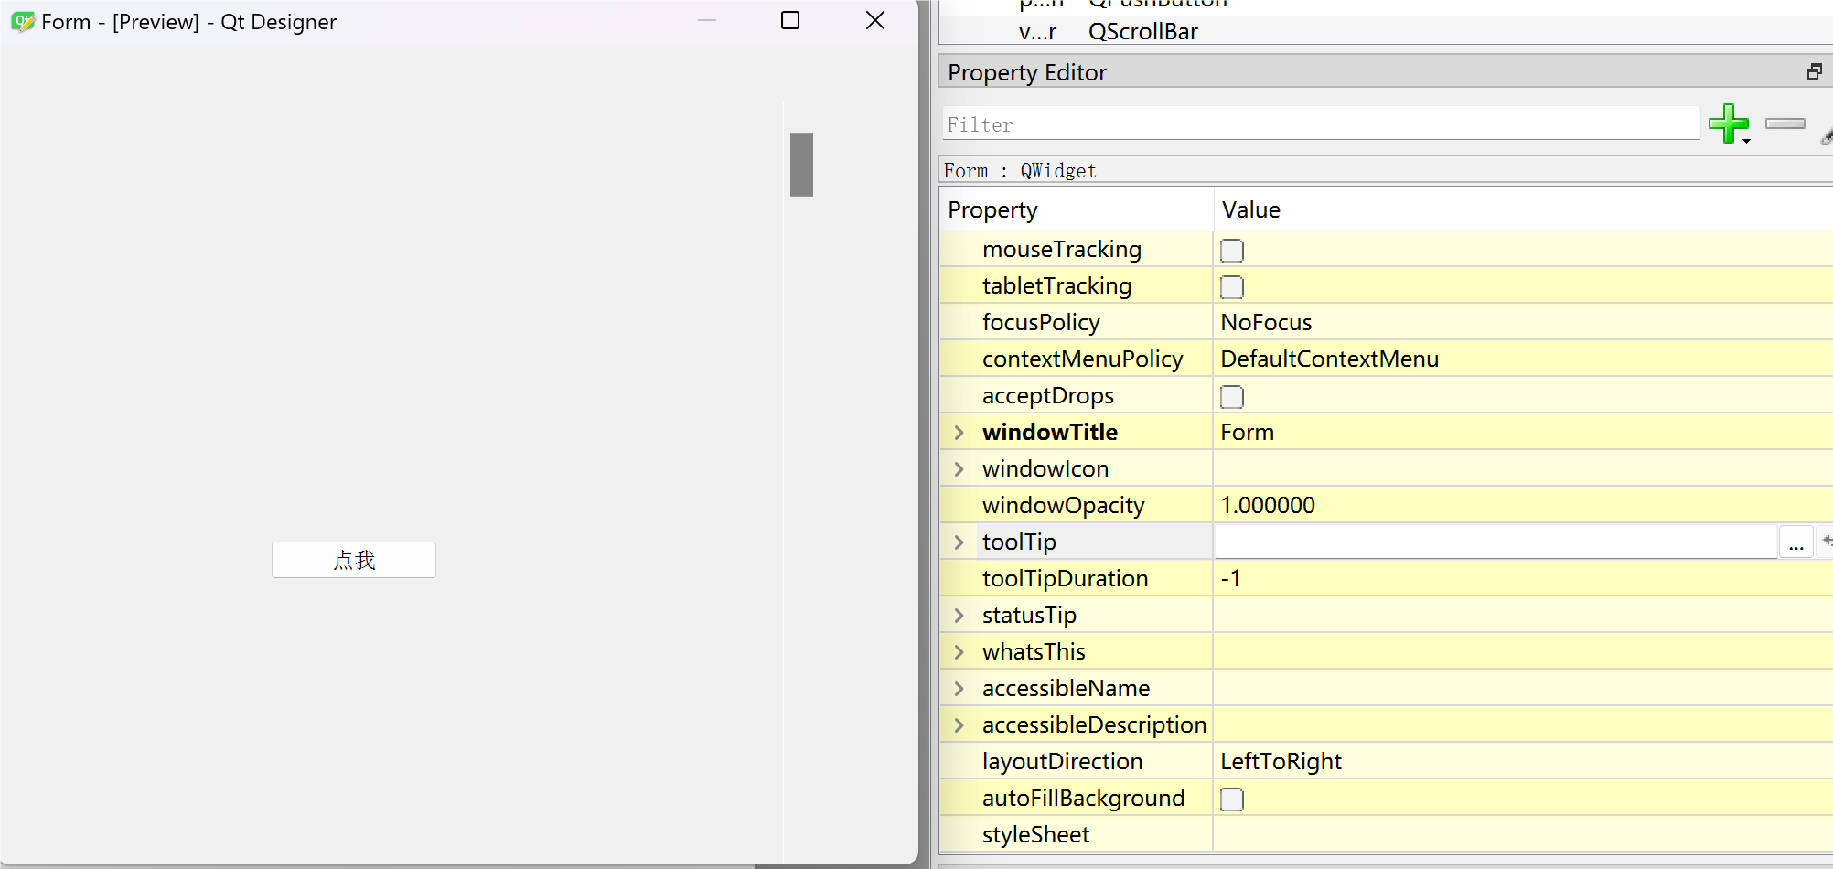Click the windowTitle value Form
Screen dimensions: 1833x869
pyautogui.click(x=1247, y=433)
